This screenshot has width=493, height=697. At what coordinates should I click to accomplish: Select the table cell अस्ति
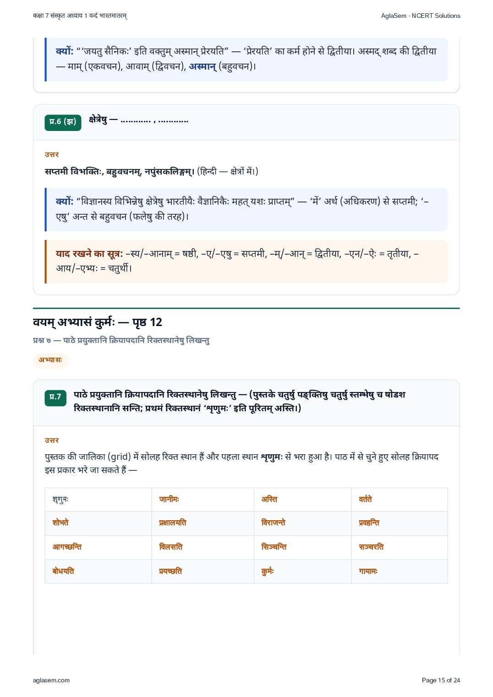pyautogui.click(x=302, y=500)
